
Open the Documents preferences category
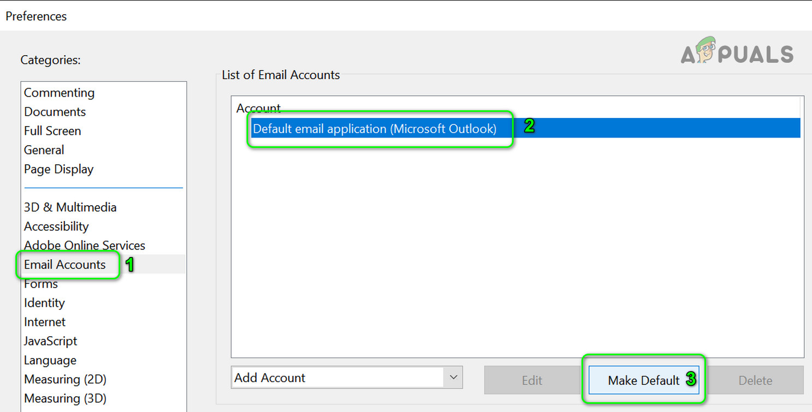point(55,112)
